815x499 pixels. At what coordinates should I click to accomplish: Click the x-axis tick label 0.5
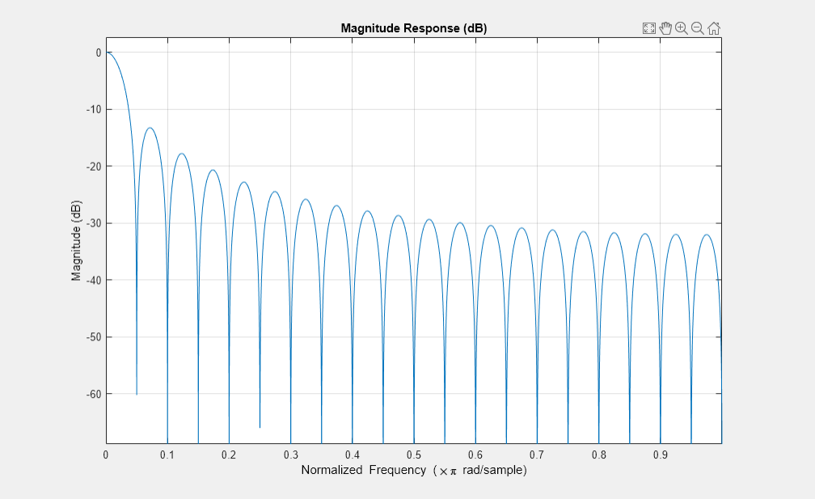point(414,455)
